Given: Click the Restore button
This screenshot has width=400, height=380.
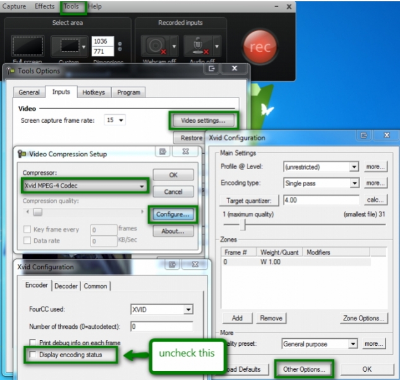Looking at the screenshot, I should (x=189, y=138).
